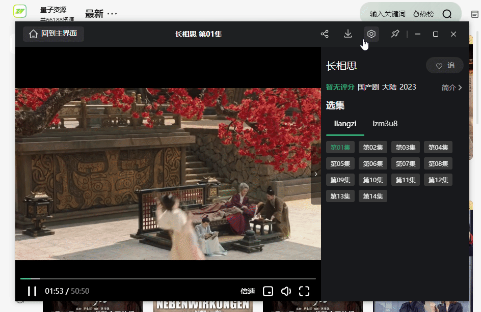Return to the main interface via 回到主界面

click(x=54, y=34)
